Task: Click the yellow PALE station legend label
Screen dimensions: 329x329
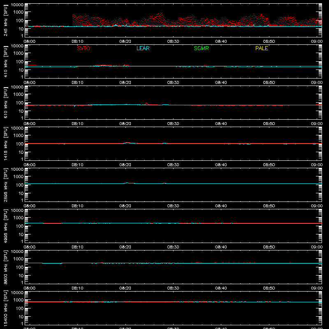Action: click(x=262, y=48)
